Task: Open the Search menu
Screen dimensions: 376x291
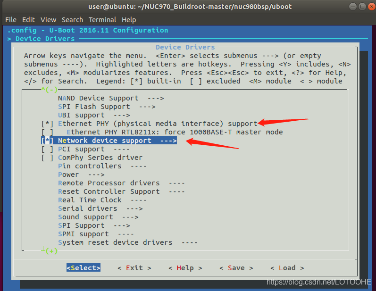Action: [x=72, y=20]
